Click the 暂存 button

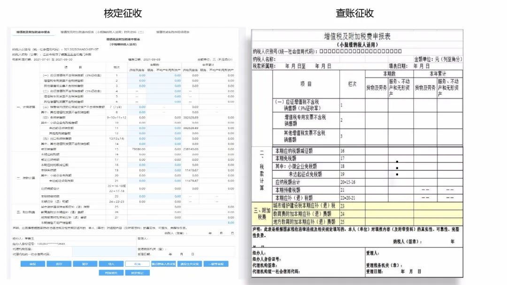(x=85, y=264)
